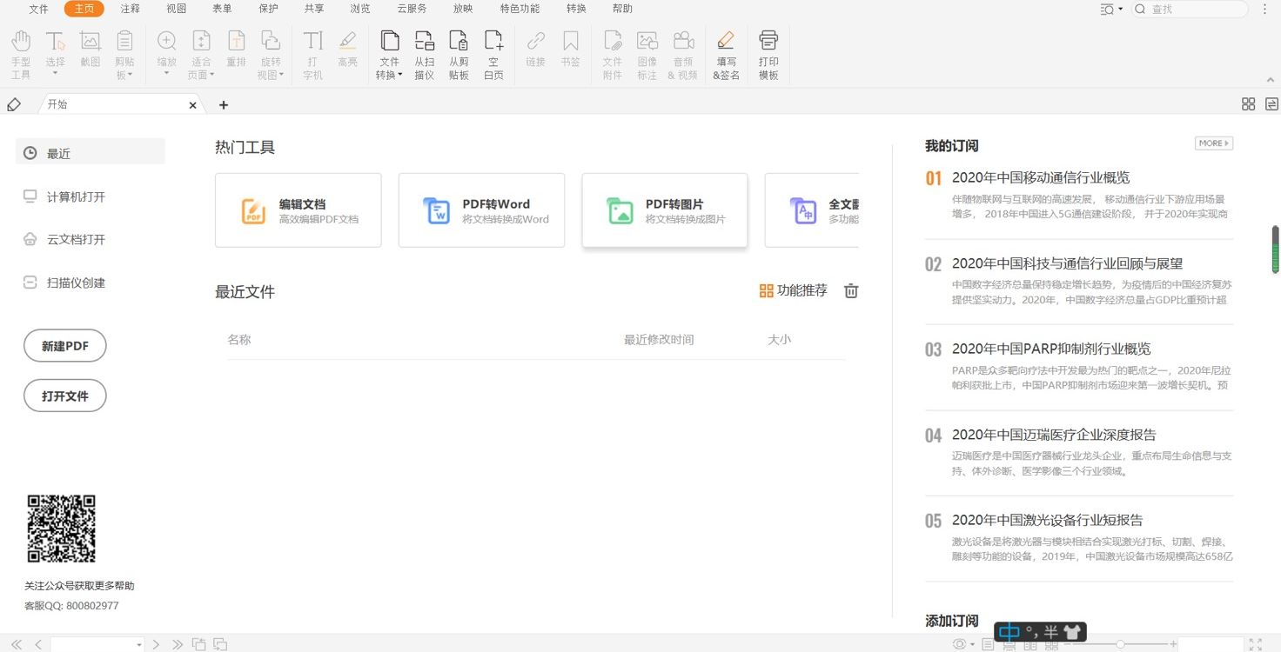Open the 2020年中国移动通信行业概览 article
Viewport: 1281px width, 652px height.
point(1041,177)
